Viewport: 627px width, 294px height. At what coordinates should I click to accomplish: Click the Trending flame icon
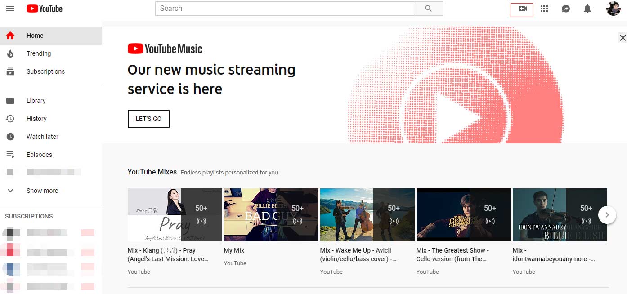[10, 53]
